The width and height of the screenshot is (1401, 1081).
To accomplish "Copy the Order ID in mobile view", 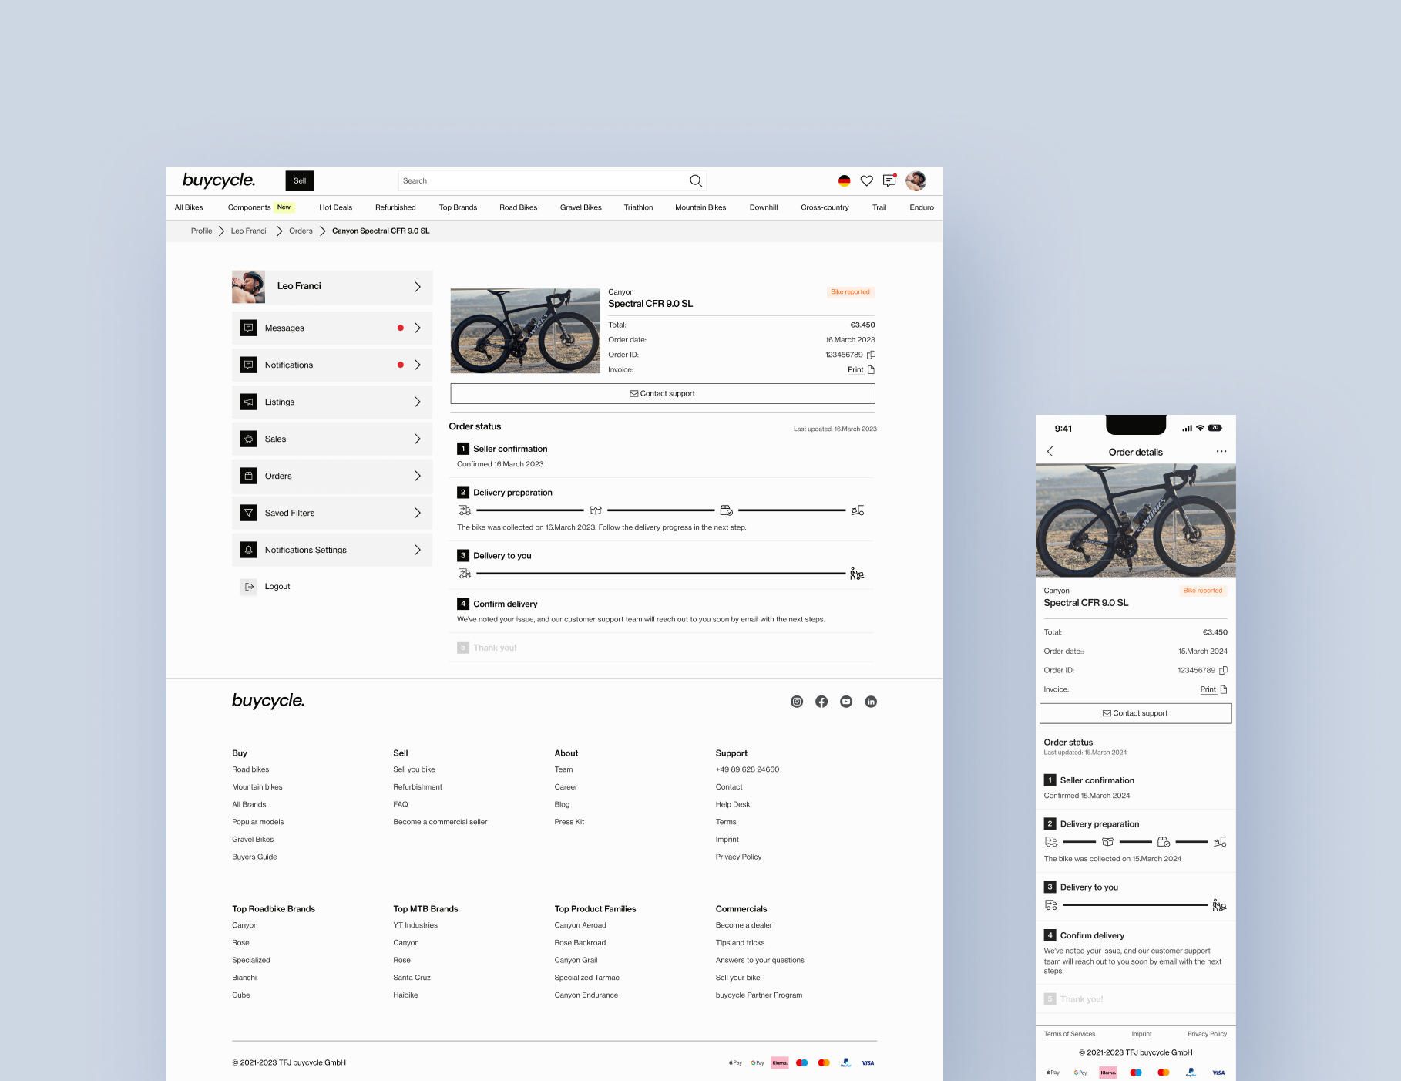I will (1224, 671).
